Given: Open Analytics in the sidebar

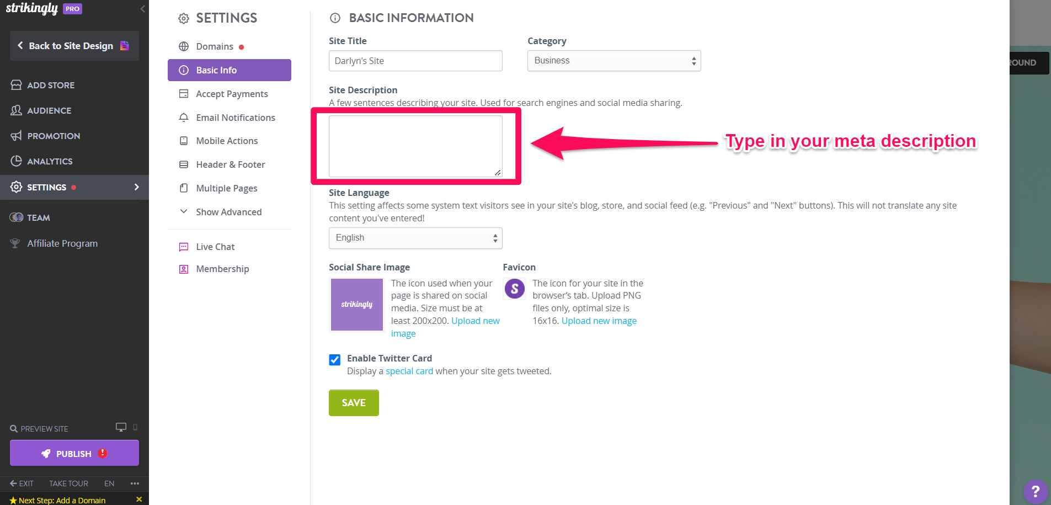Looking at the screenshot, I should 50,161.
